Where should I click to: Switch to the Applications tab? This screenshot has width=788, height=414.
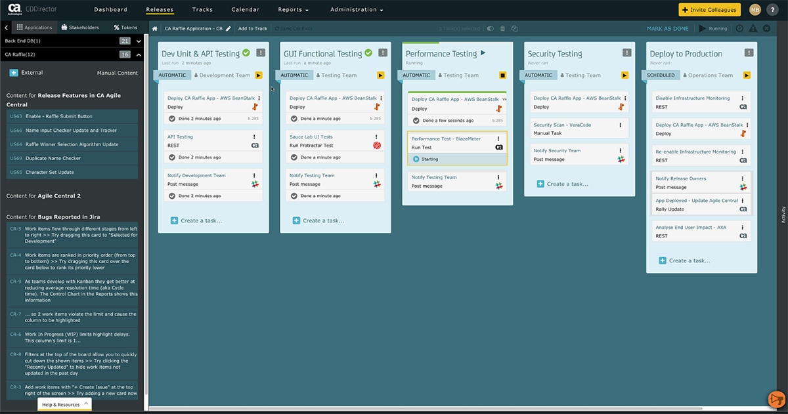pyautogui.click(x=34, y=28)
